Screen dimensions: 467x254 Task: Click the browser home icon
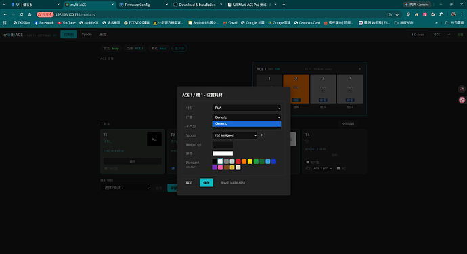[x=30, y=14]
